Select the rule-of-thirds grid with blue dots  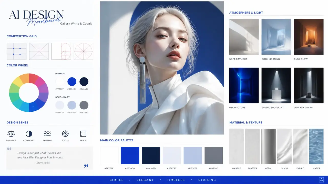(16, 51)
